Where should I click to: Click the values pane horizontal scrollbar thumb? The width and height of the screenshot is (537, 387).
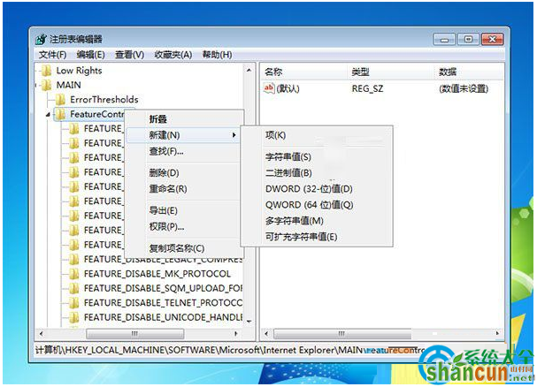[342, 333]
